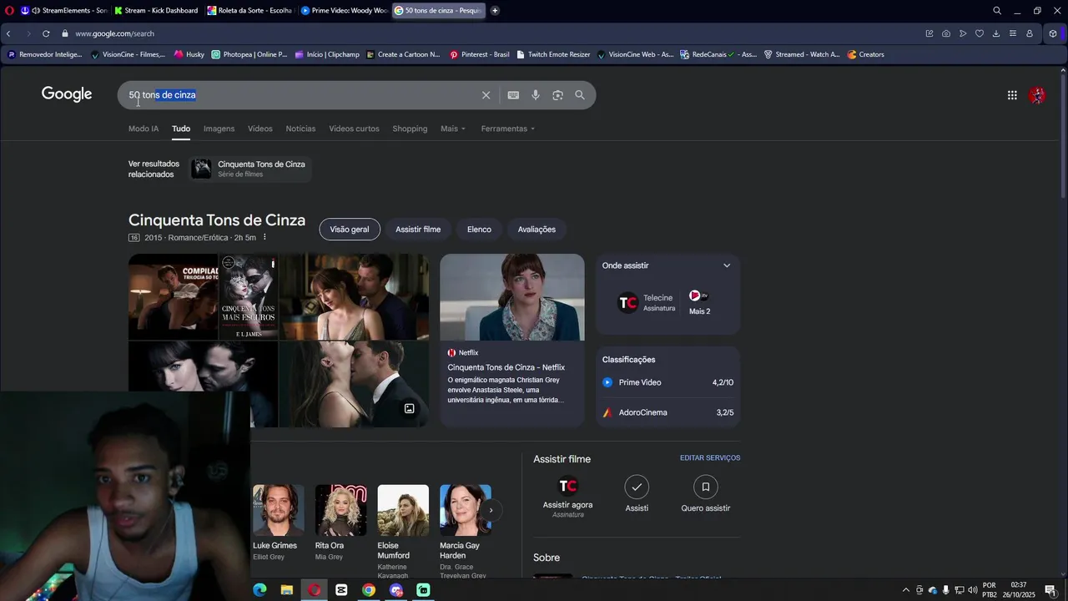Switch to the Notícias tab
The height and width of the screenshot is (601, 1068).
[300, 129]
